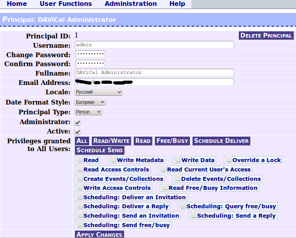
Task: Tick Read Access Controls checkbox
Action: click(x=80, y=168)
